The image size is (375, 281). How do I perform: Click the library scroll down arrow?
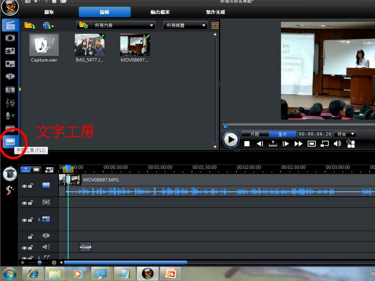pyautogui.click(x=215, y=147)
